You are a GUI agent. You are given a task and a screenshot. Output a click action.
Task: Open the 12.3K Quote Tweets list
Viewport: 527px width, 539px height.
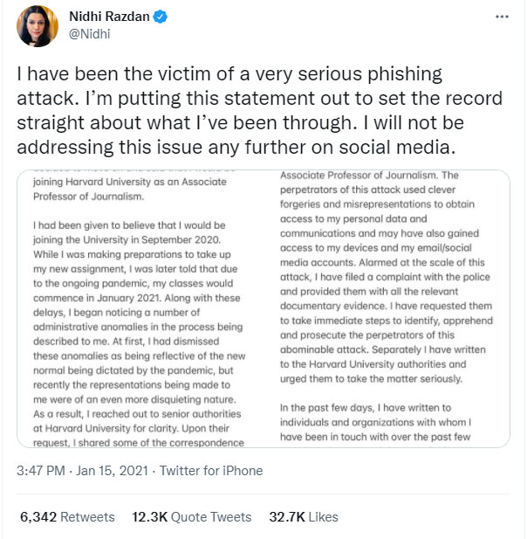192,517
